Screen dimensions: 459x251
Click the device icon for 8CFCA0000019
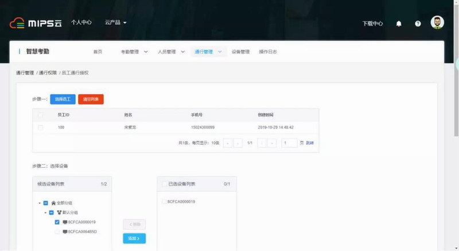[65, 222]
